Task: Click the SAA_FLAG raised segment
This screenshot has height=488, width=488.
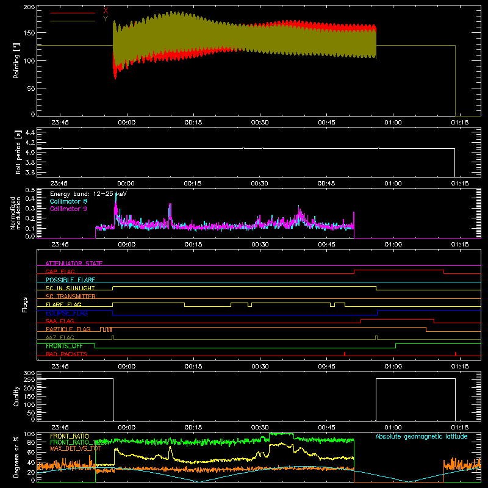Action: click(398, 320)
